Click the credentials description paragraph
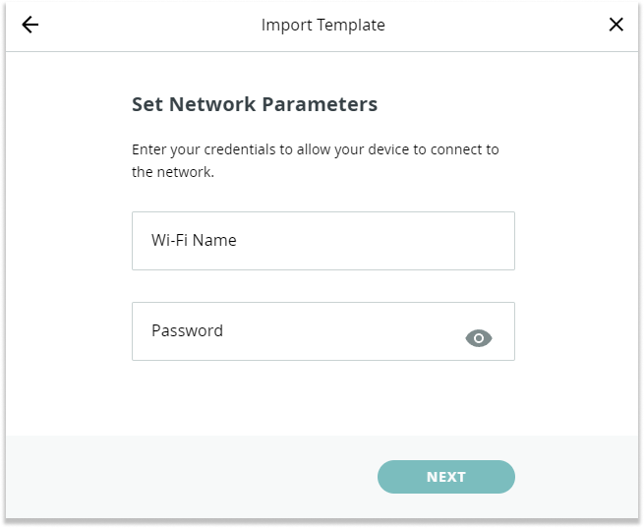Image resolution: width=644 pixels, height=528 pixels. point(316,160)
